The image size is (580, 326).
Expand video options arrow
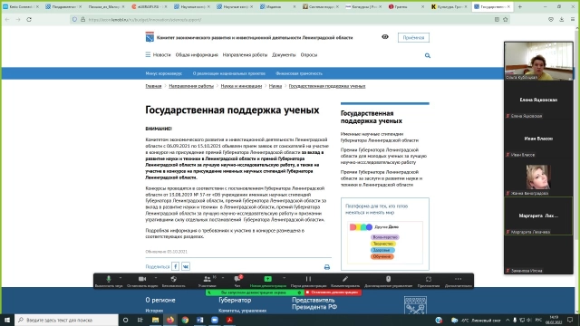click(x=156, y=278)
